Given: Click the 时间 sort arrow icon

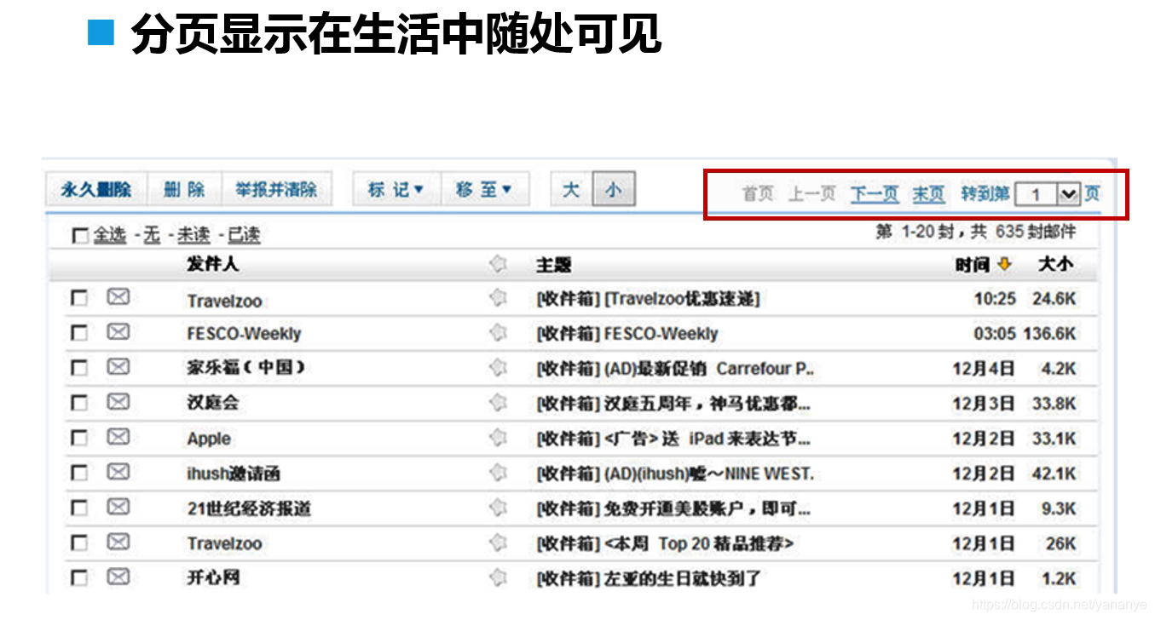Looking at the screenshot, I should pyautogui.click(x=1004, y=265).
